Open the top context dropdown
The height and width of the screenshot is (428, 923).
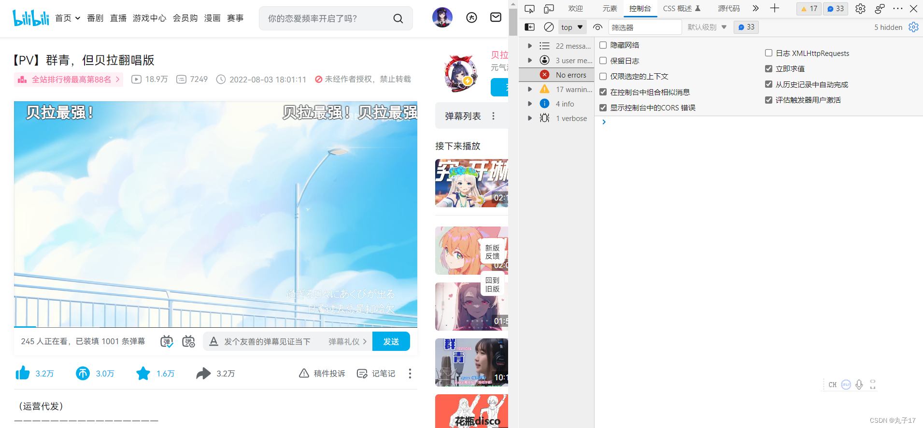tap(572, 27)
